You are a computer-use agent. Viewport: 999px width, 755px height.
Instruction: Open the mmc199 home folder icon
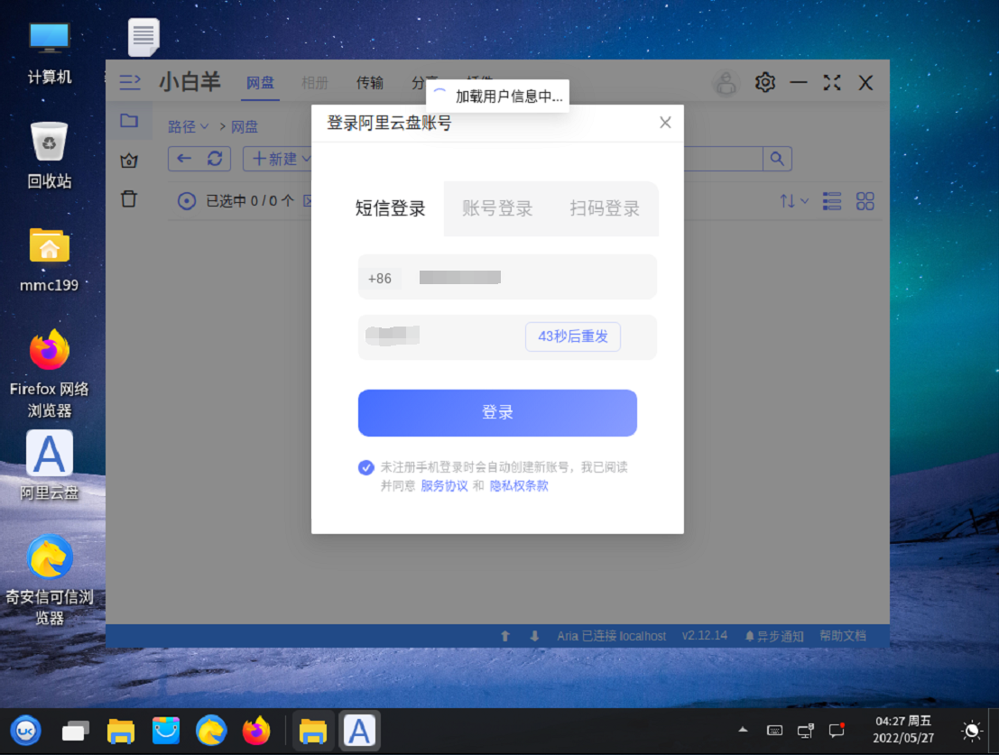coord(49,260)
